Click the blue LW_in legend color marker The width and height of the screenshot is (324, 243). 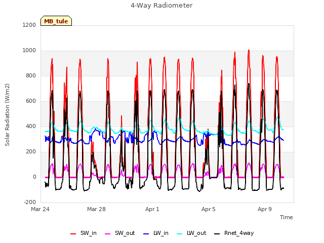(x=146, y=234)
